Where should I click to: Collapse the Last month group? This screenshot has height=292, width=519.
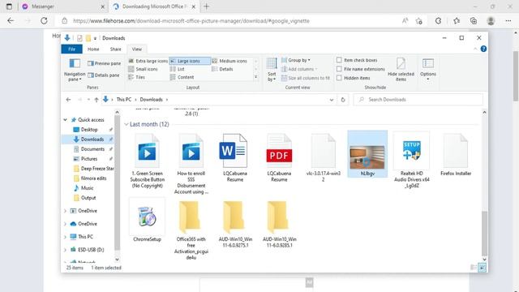(127, 124)
